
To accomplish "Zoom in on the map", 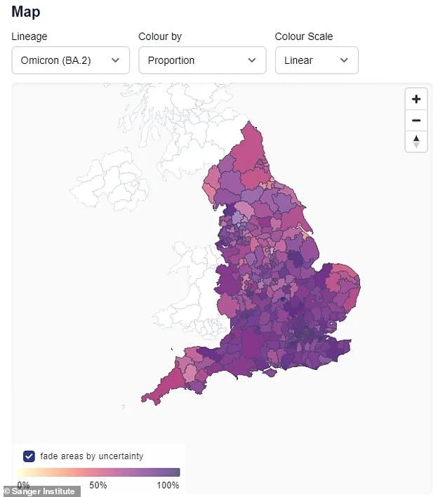I will click(x=416, y=99).
